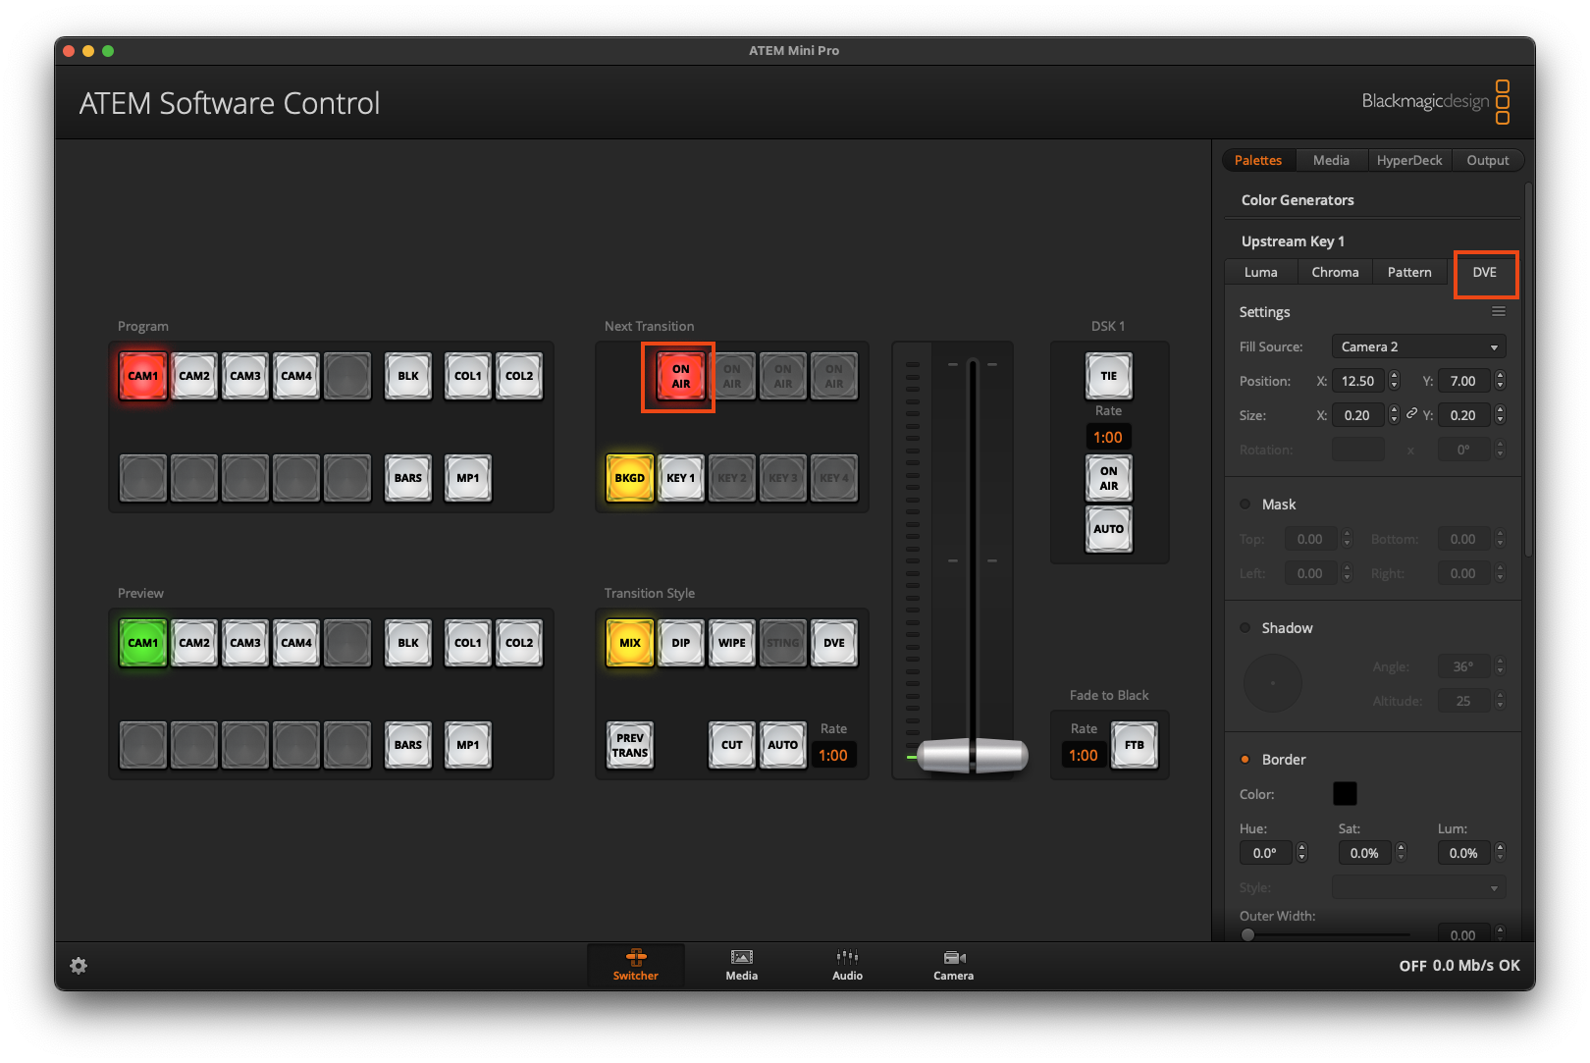
Task: Click the DSK 1 AUTO button
Action: (1109, 529)
